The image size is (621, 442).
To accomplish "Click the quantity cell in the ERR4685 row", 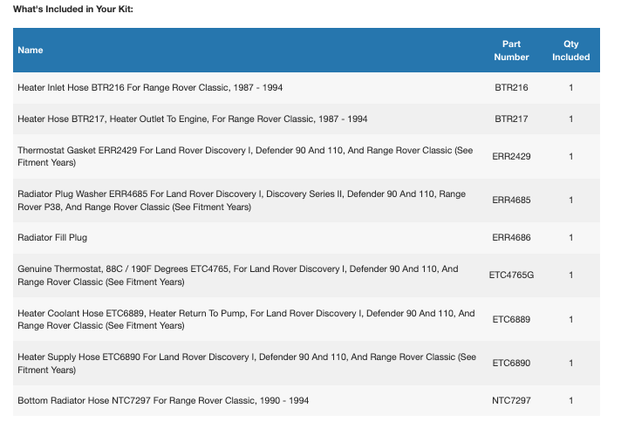I will coord(570,200).
